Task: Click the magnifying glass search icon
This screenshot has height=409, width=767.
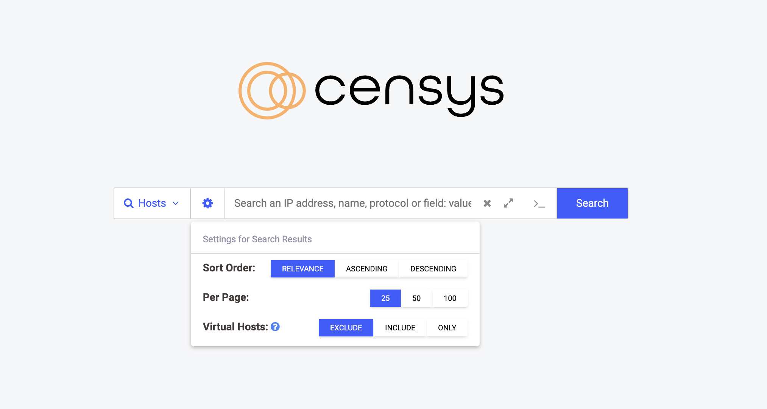Action: coord(128,203)
